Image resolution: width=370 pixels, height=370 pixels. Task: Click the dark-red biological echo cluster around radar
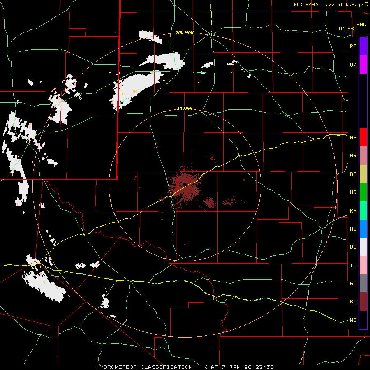point(185,186)
